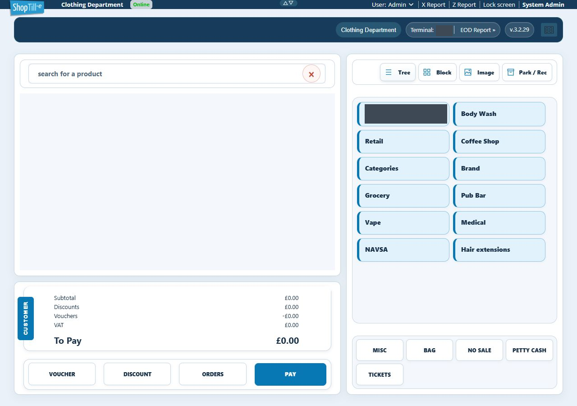Open the X Report
Image resolution: width=577 pixels, height=406 pixels.
pos(433,5)
